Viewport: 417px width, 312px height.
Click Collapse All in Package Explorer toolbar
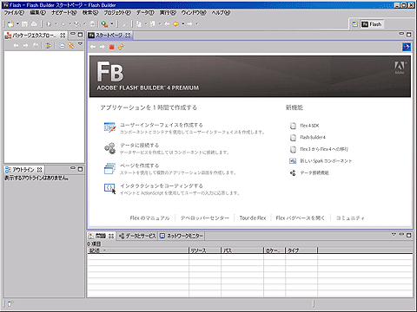coord(62,46)
